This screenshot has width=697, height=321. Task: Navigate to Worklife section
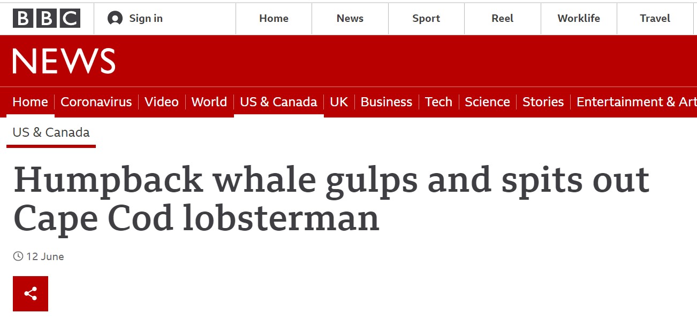click(x=579, y=19)
